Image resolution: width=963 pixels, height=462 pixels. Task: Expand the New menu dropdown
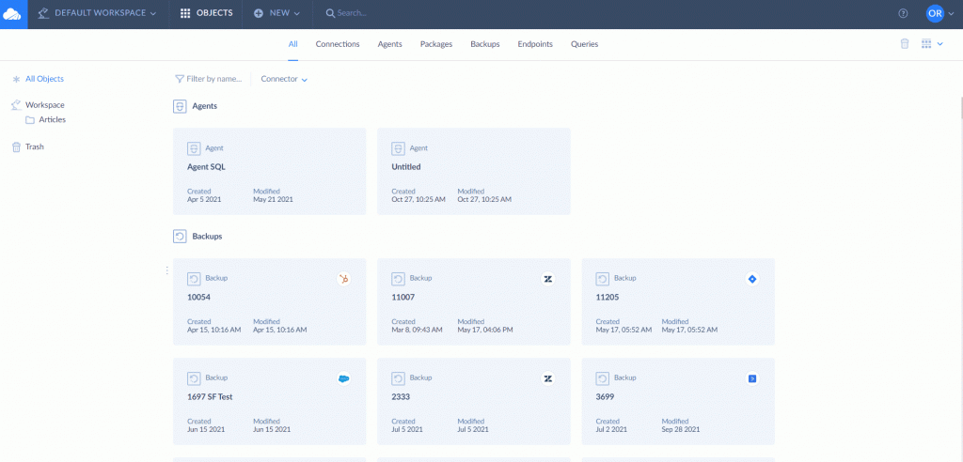(277, 14)
